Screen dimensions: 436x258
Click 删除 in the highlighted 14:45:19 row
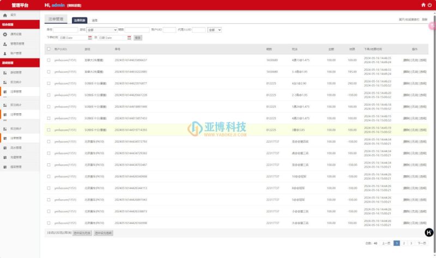tap(407, 130)
